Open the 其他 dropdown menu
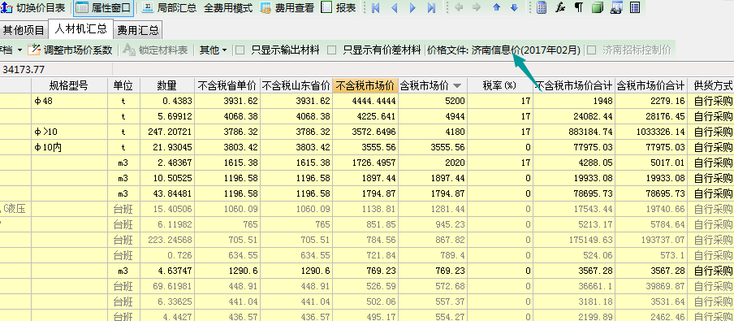734x321 pixels. coord(214,50)
